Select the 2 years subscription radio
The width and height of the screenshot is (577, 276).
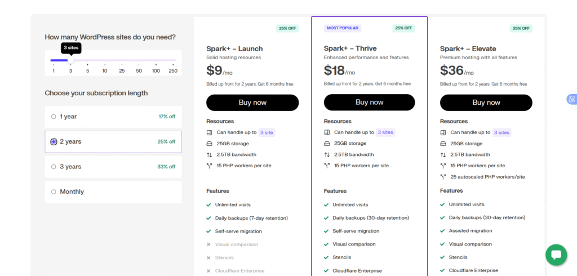click(54, 142)
